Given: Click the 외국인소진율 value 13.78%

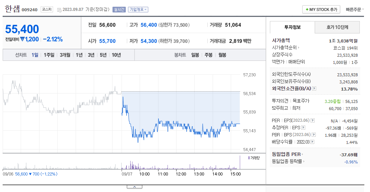Looking at the screenshot, I should (349, 89).
